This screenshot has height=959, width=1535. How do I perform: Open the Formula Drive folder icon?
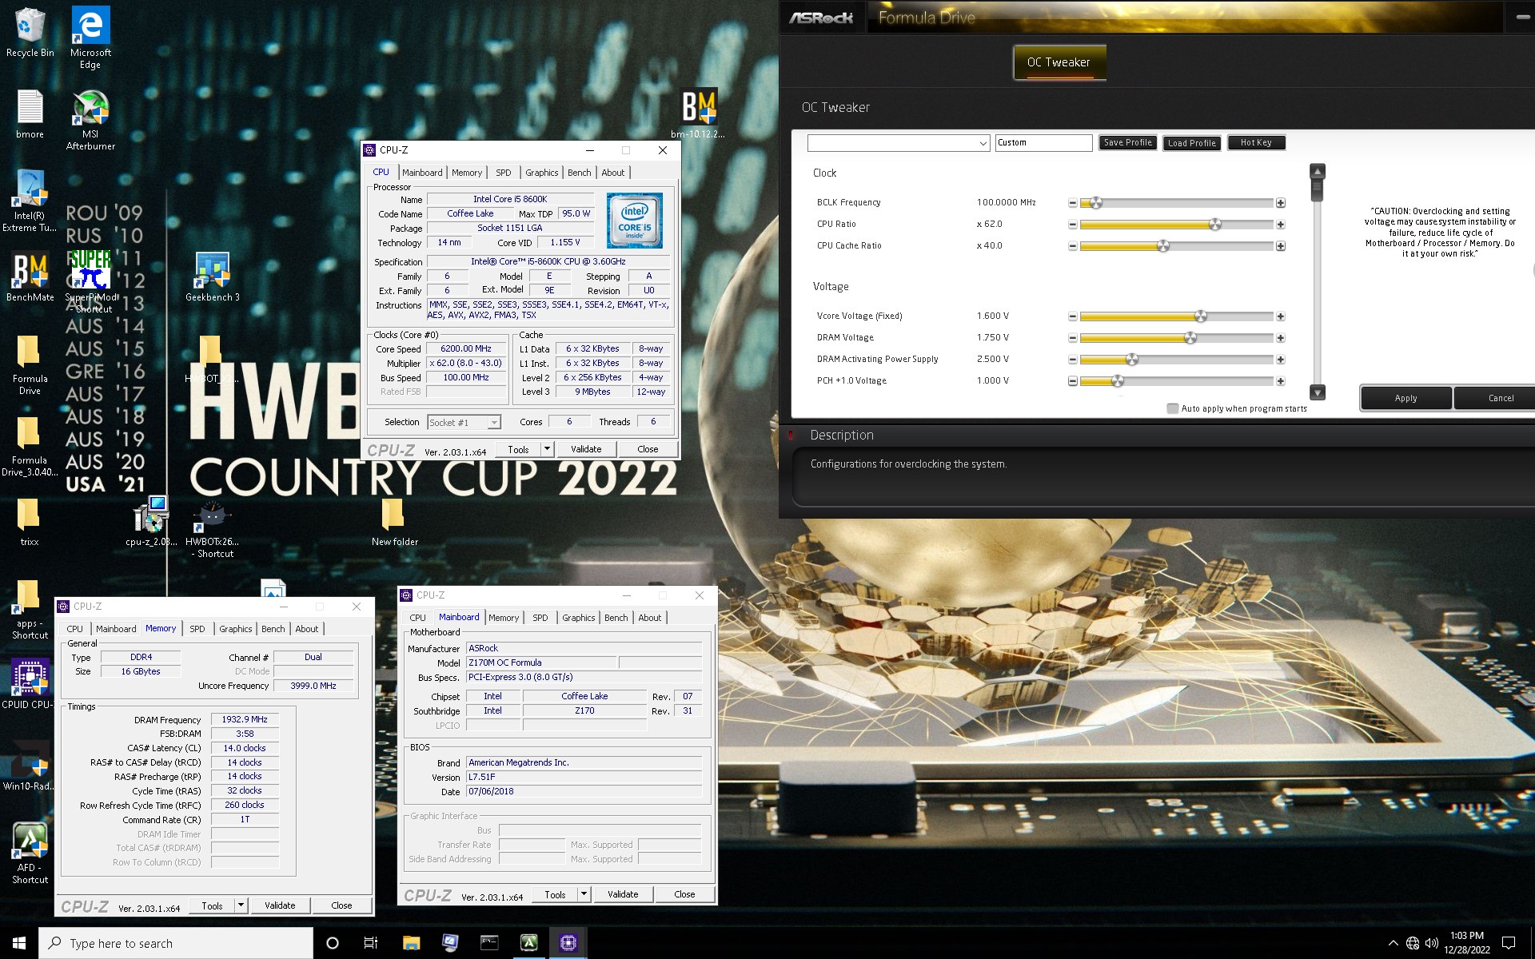tap(30, 364)
